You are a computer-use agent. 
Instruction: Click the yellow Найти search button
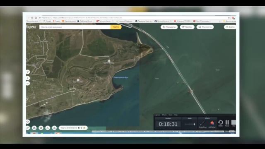point(116,27)
